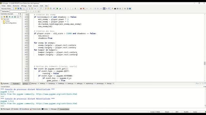Open the Points d'arrêts panel tab
Screen dimensions: 206x115
click(x=36, y=109)
